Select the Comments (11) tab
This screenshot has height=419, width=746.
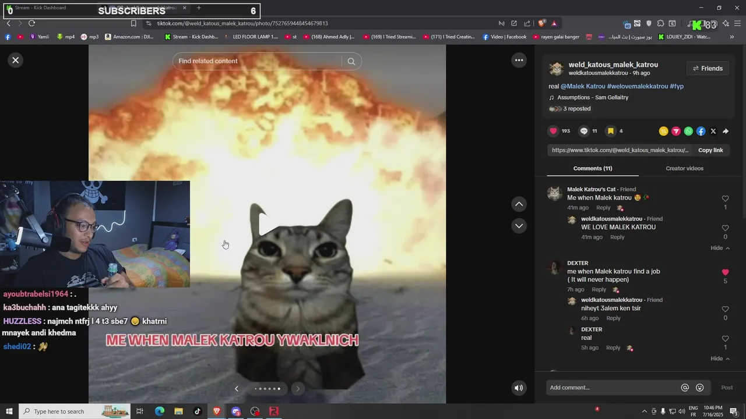pos(593,168)
